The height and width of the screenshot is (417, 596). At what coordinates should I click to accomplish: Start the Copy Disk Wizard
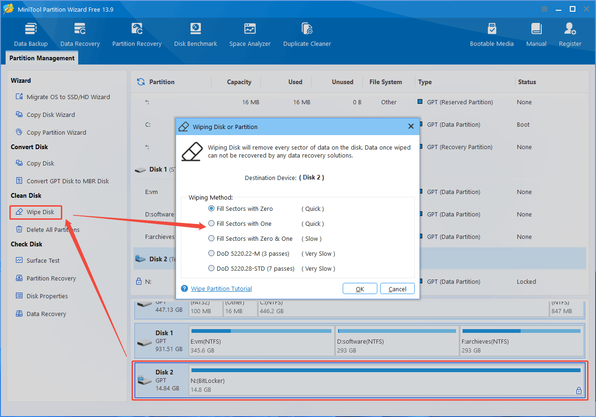point(45,115)
